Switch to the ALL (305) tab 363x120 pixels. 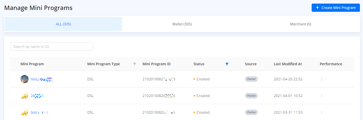(x=63, y=24)
